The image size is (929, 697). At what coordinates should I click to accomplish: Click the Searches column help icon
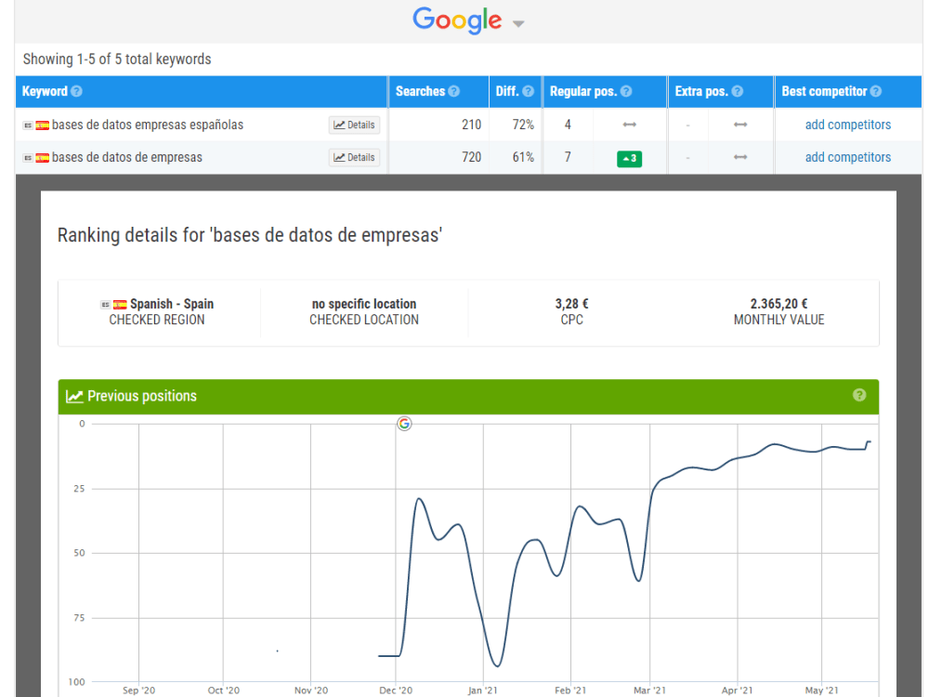(454, 91)
